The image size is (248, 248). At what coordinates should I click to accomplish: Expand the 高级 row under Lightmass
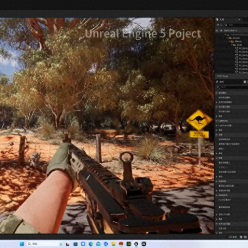[x=217, y=130]
